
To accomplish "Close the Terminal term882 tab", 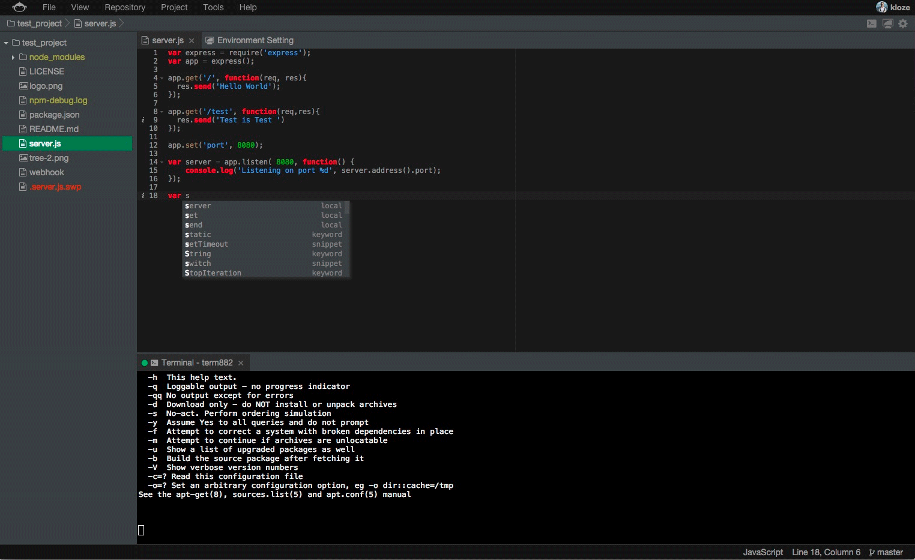I will [x=241, y=363].
